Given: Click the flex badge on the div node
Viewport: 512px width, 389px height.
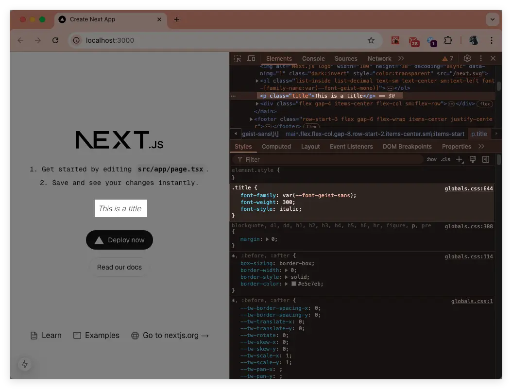Looking at the screenshot, I should 485,104.
